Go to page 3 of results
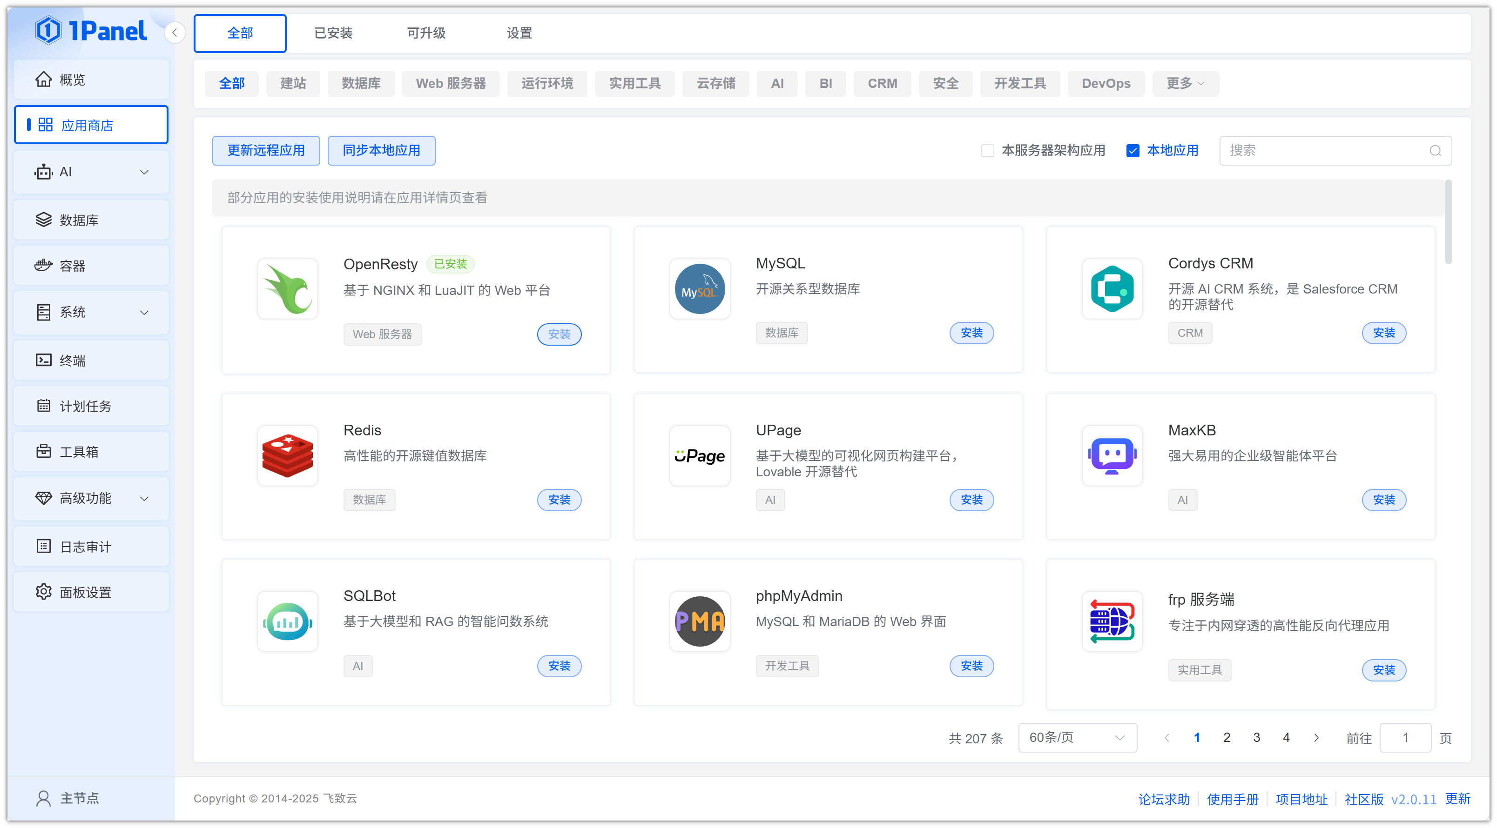This screenshot has height=828, width=1497. click(1256, 737)
